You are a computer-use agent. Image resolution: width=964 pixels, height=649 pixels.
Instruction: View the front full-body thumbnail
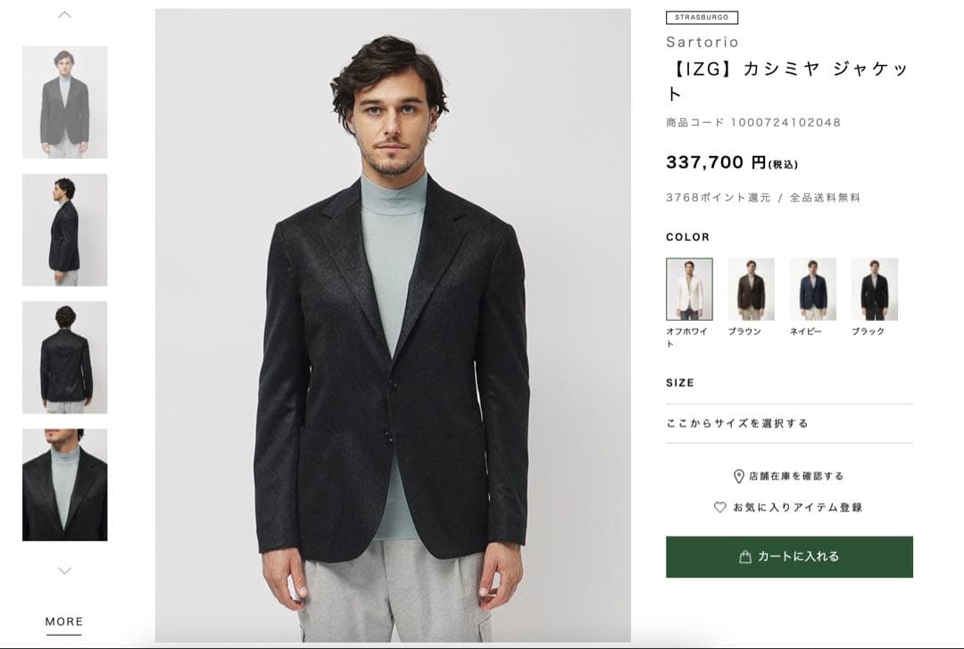(x=64, y=103)
